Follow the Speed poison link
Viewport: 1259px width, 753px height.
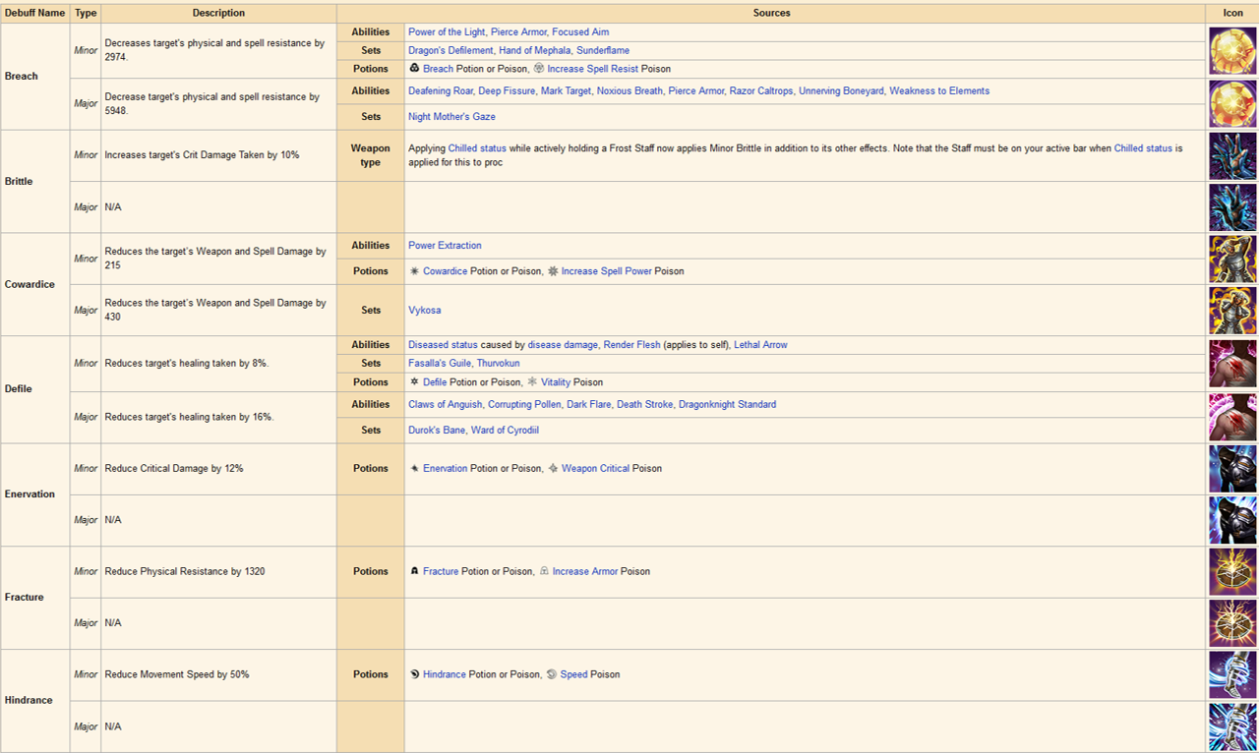[573, 674]
